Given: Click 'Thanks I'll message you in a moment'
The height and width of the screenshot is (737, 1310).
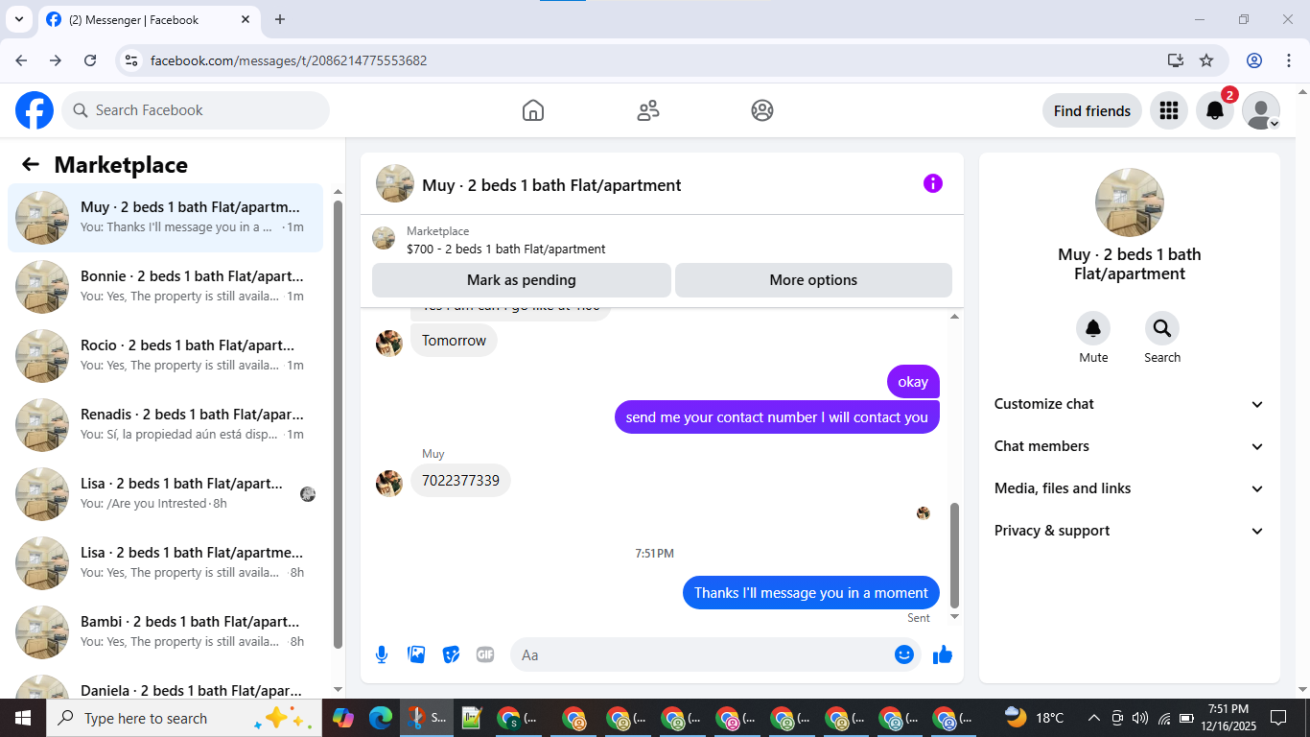Looking at the screenshot, I should coord(811,593).
